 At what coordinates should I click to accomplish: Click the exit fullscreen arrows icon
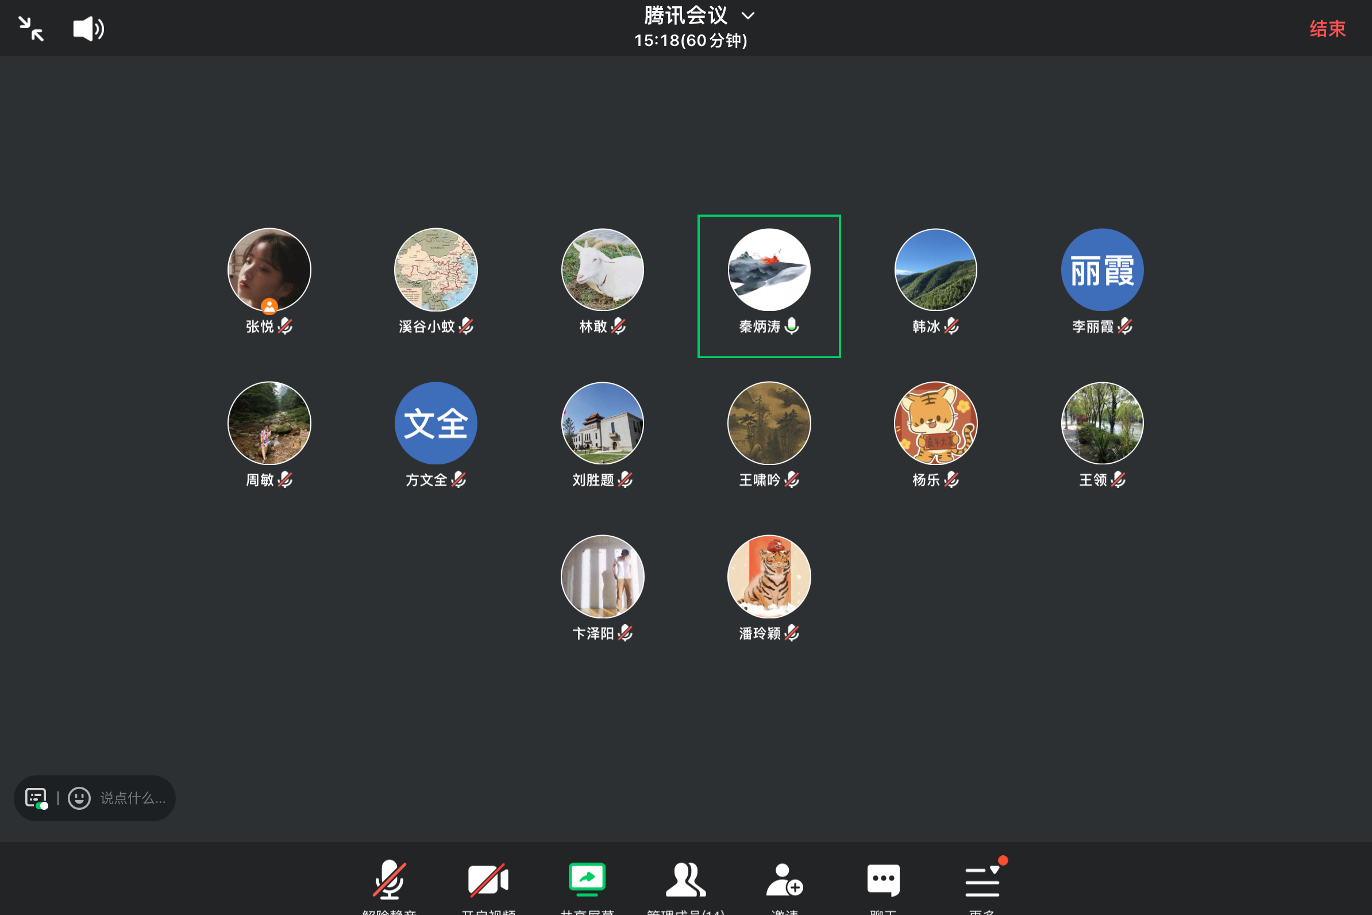tap(31, 29)
